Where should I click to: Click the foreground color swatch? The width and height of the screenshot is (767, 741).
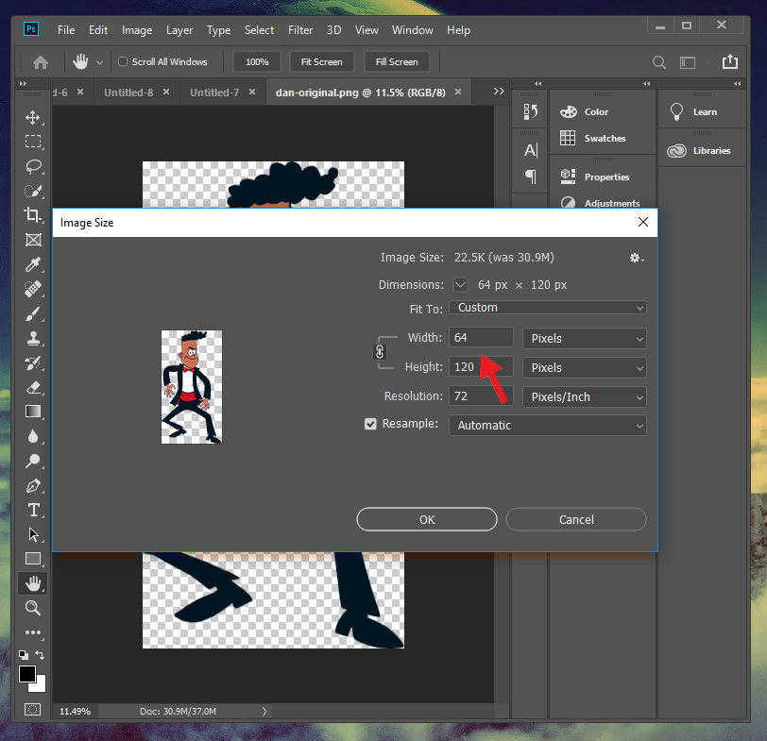[x=26, y=674]
